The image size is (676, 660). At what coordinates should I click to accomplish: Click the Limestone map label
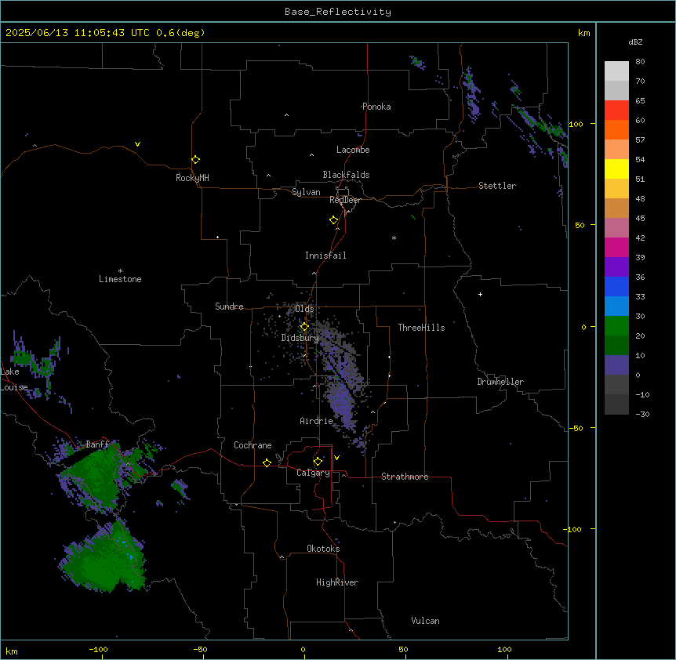pyautogui.click(x=120, y=279)
